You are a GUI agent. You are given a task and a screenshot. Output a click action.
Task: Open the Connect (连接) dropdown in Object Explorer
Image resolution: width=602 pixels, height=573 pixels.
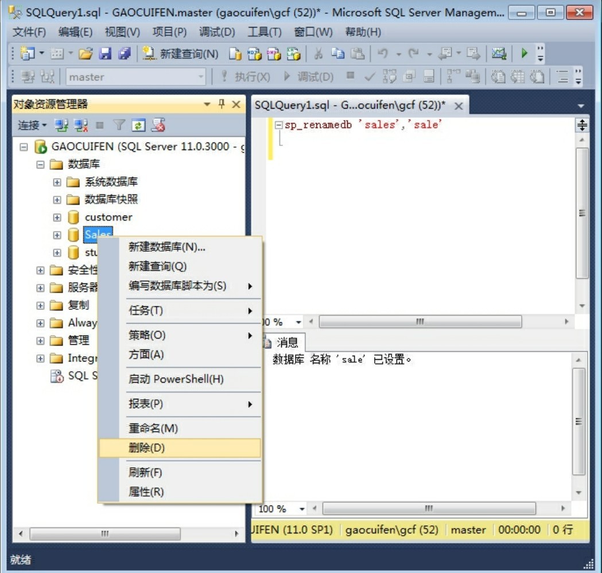pyautogui.click(x=32, y=125)
